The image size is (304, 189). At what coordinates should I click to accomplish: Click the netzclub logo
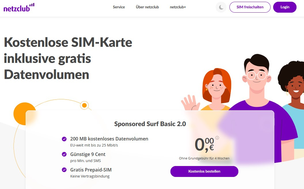tap(19, 7)
